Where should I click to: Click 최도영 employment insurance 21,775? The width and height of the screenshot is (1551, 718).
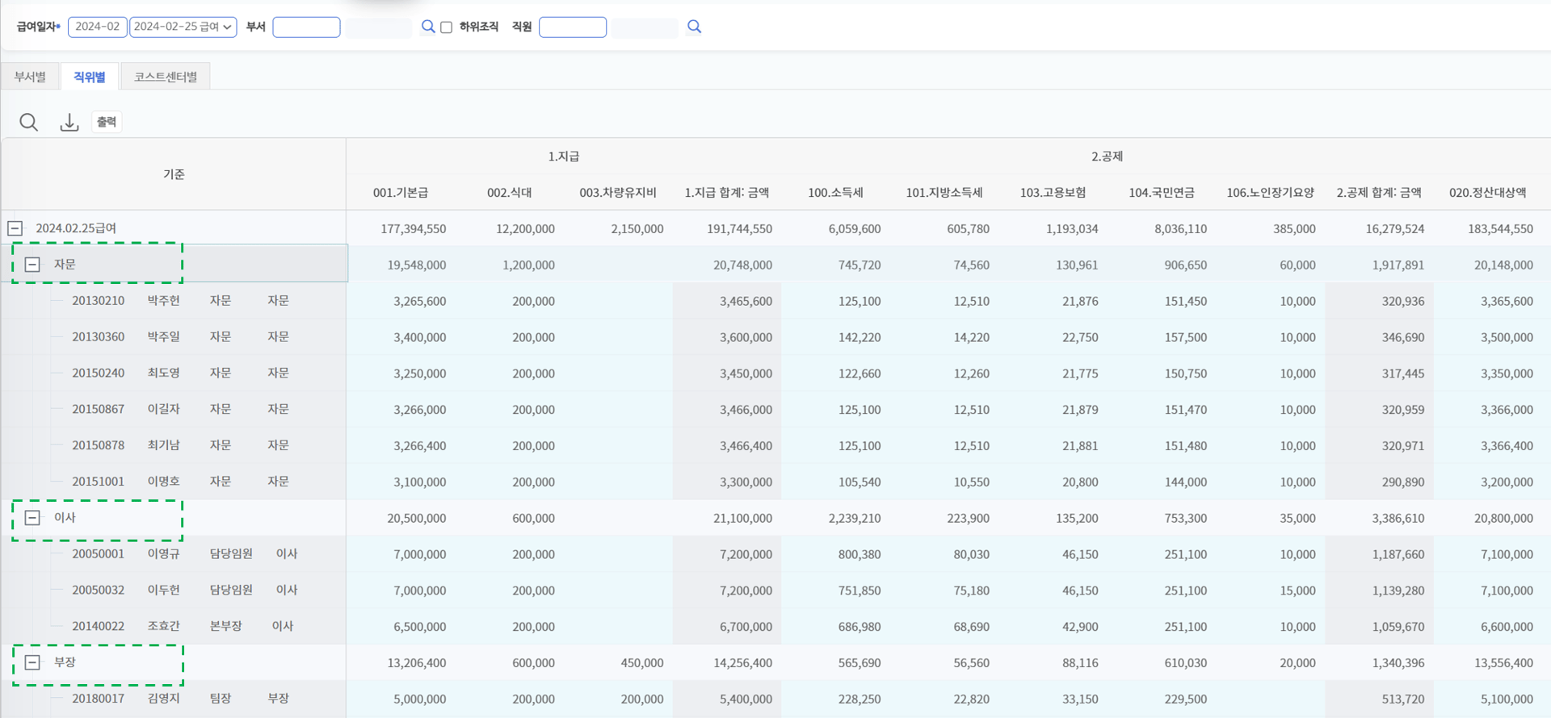pyautogui.click(x=1080, y=374)
